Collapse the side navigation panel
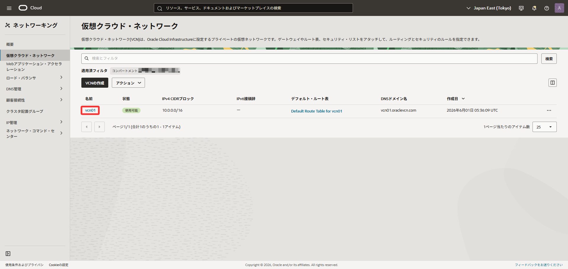568x269 pixels. (8, 254)
